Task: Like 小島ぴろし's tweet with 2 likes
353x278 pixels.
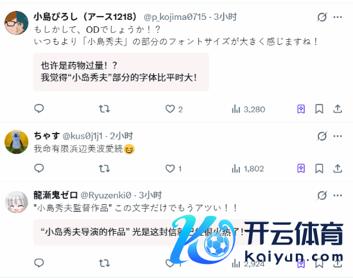Action: click(174, 109)
